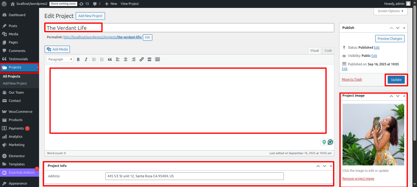Click the Add Media button

tap(57, 49)
